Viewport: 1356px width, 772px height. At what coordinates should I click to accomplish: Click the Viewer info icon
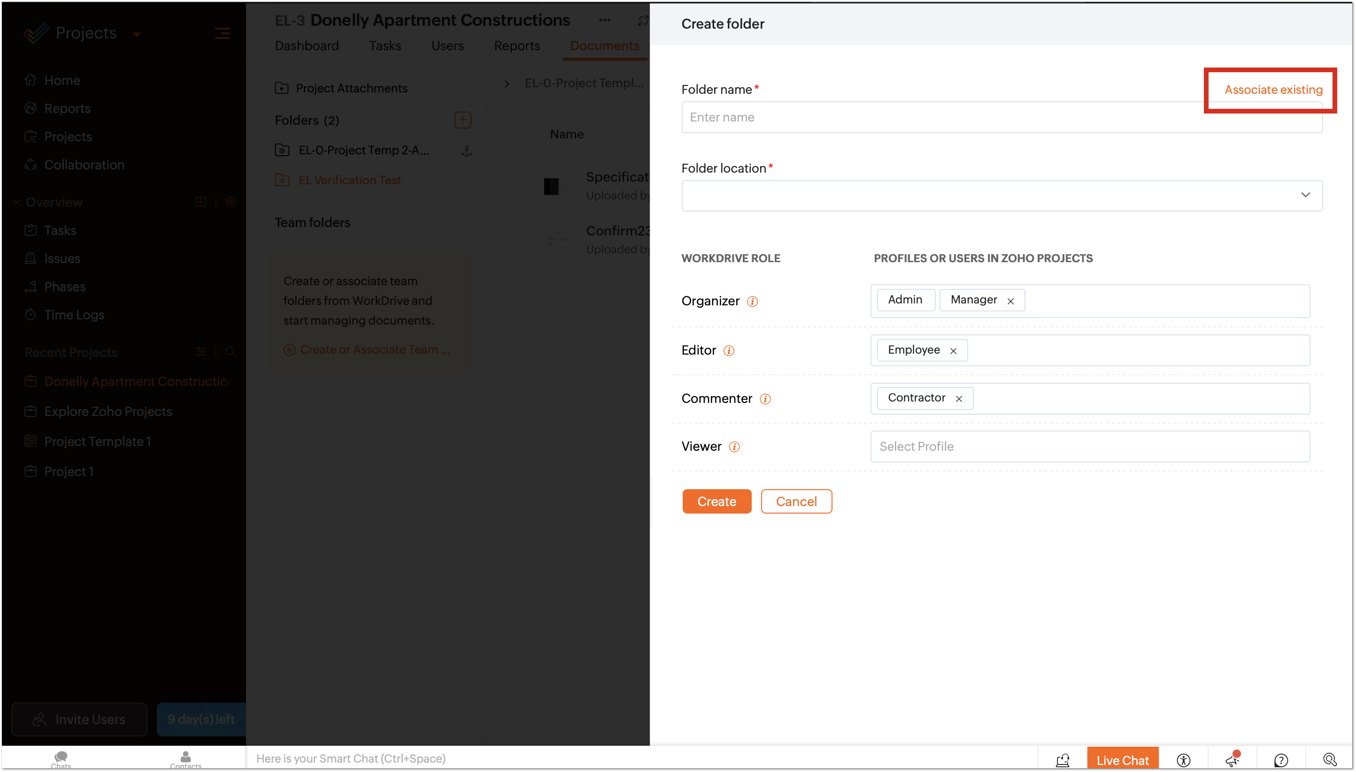(x=734, y=447)
